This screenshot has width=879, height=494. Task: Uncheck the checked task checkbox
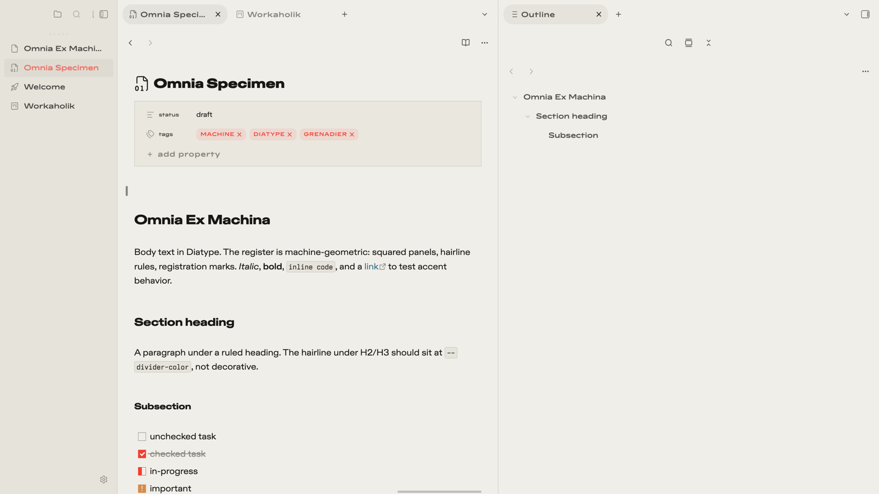tap(142, 454)
